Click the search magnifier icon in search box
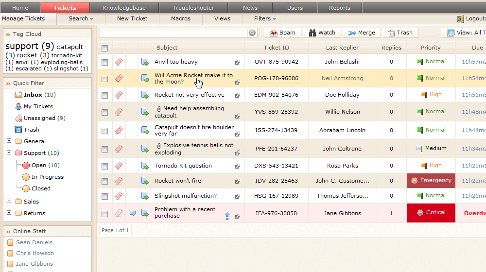 pyautogui.click(x=252, y=33)
